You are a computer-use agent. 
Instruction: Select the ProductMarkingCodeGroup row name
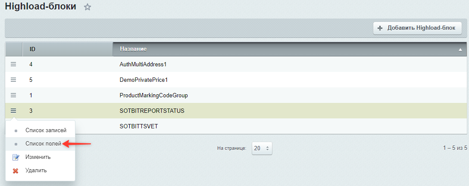(x=153, y=95)
